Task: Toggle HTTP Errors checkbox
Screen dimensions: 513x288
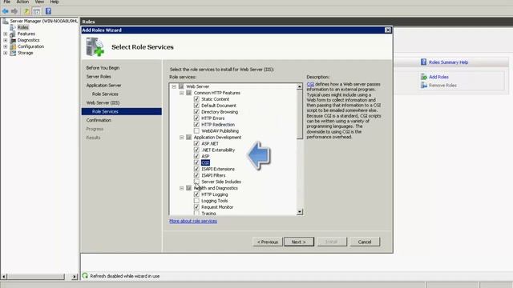Action: tap(196, 118)
